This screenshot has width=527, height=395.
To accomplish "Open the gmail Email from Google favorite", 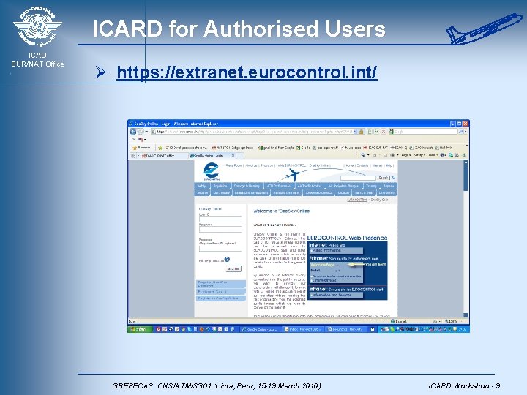I will (x=276, y=148).
